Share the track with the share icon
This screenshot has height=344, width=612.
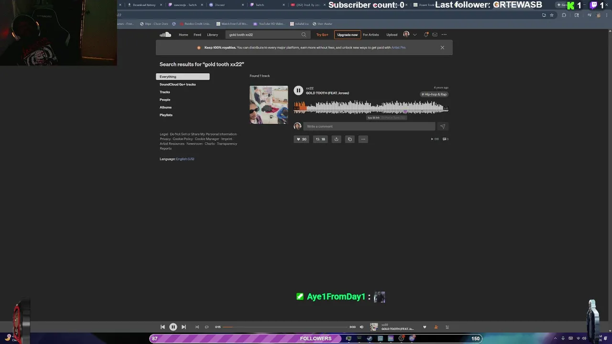click(336, 139)
